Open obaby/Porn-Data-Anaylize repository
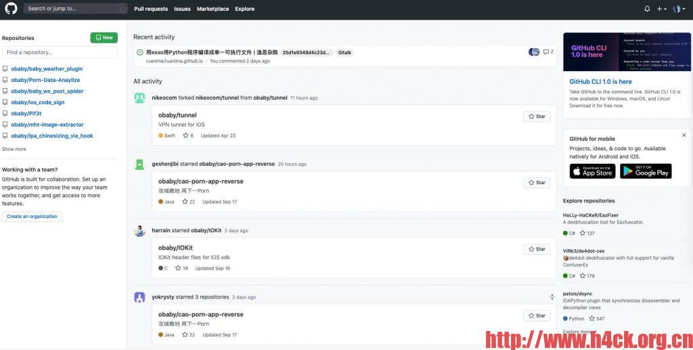The image size is (693, 350). point(45,80)
